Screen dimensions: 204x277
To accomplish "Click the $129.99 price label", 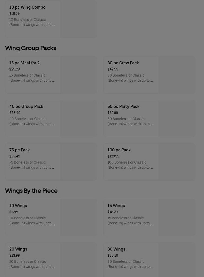I will coord(113,156).
